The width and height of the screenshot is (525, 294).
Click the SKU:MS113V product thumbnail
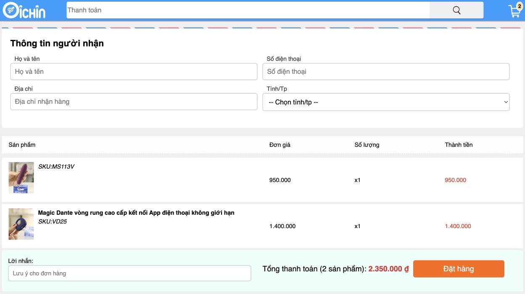tap(21, 178)
